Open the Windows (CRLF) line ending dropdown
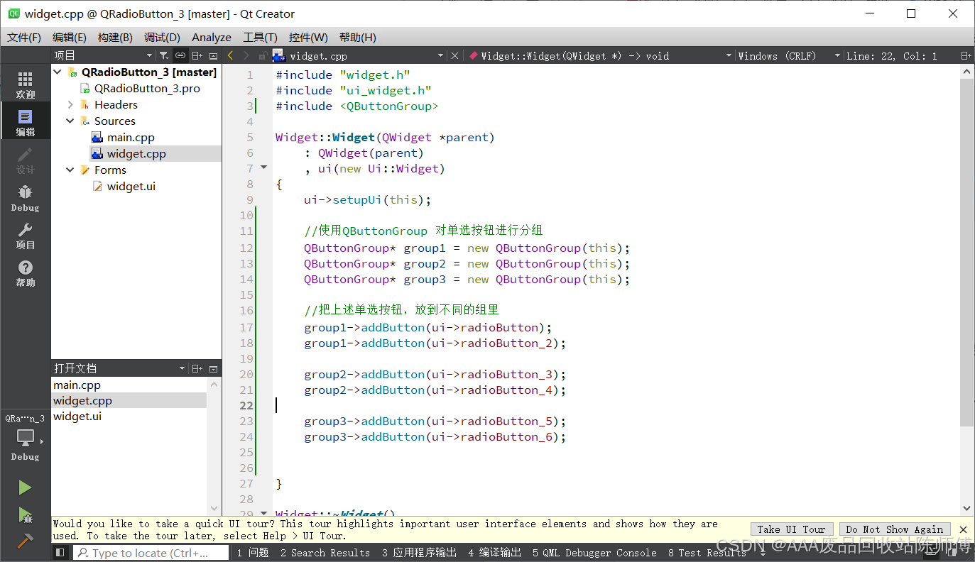Image resolution: width=975 pixels, height=562 pixels. pyautogui.click(x=838, y=55)
